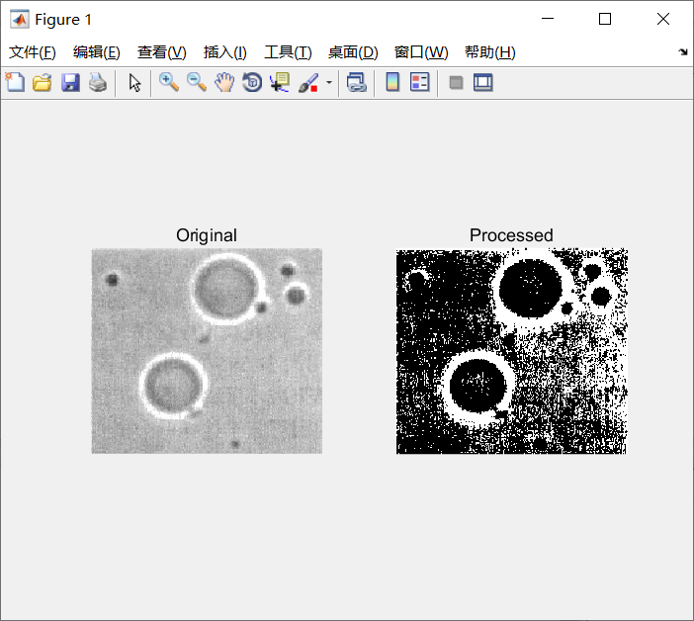The image size is (694, 621).
Task: Open a file with the folder icon
Action: tap(43, 82)
